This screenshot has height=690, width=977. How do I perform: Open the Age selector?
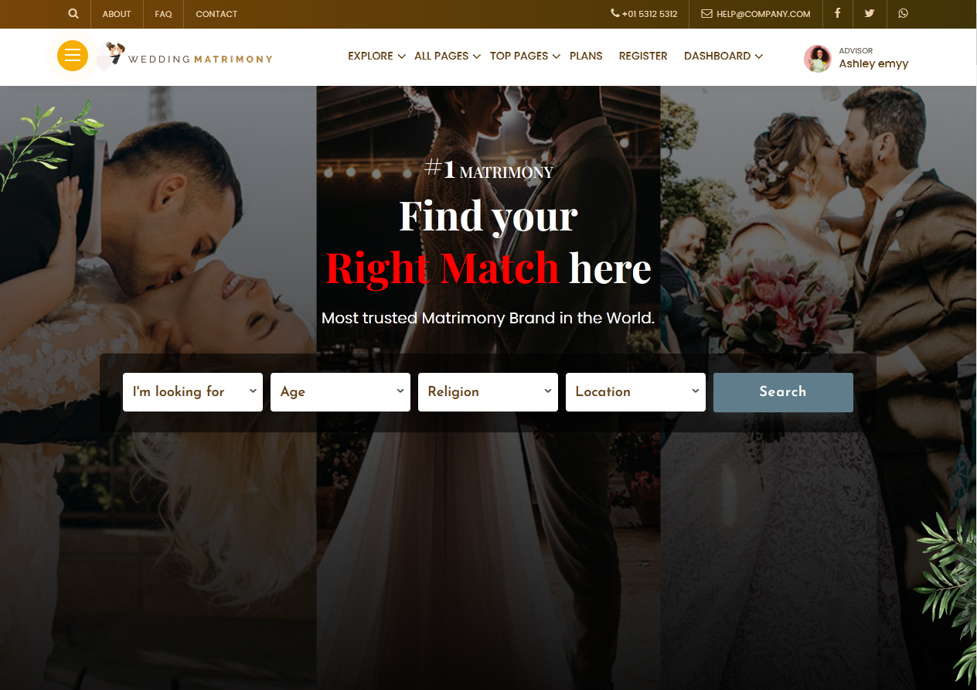tap(340, 392)
